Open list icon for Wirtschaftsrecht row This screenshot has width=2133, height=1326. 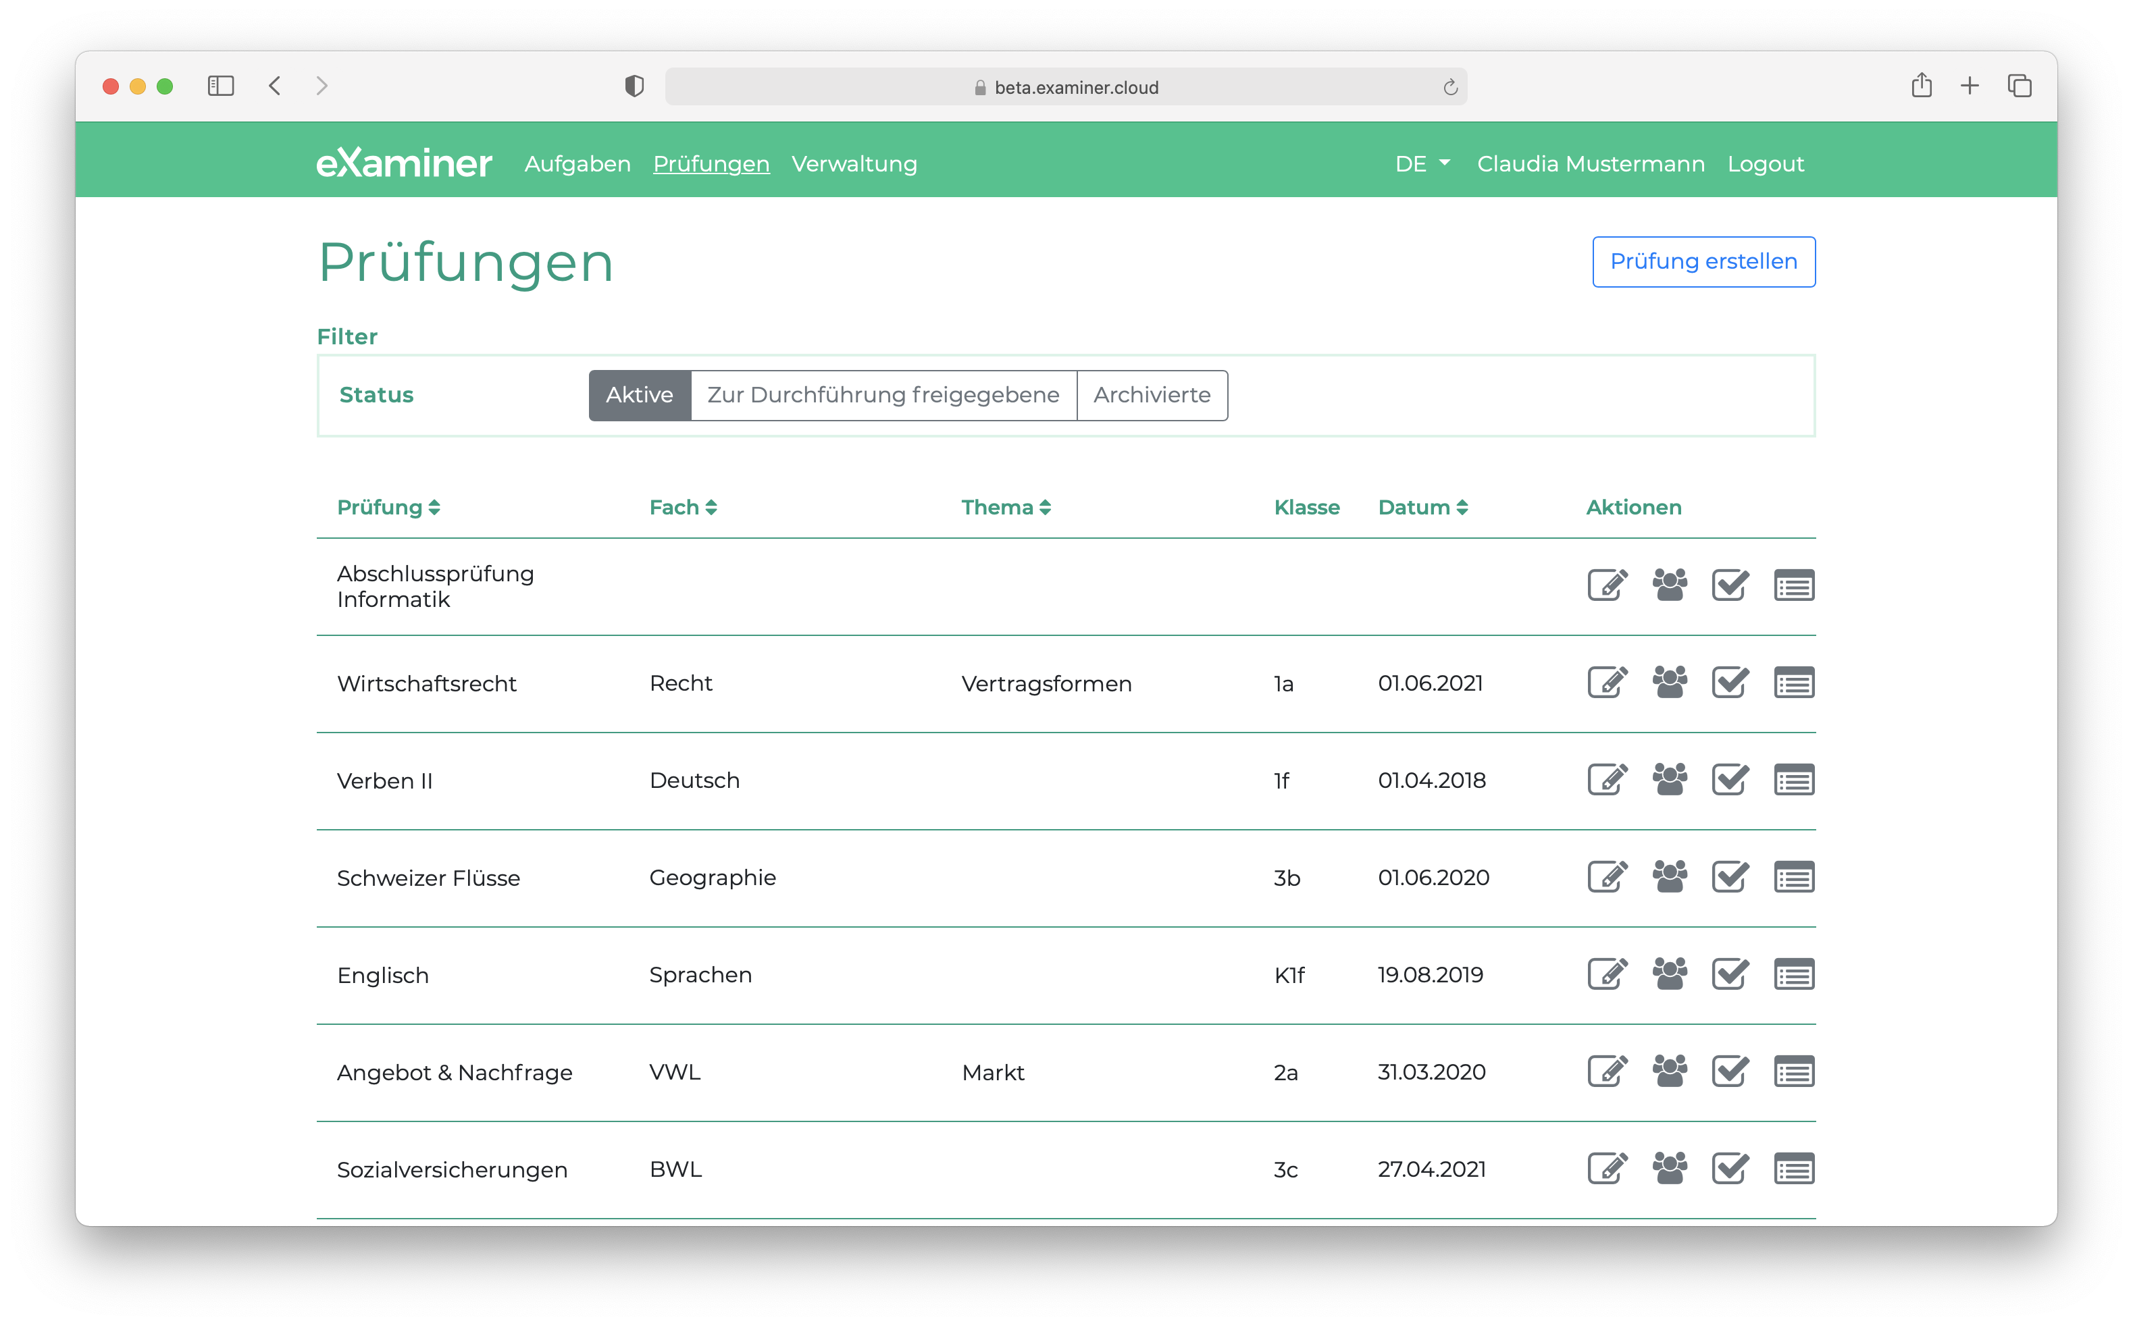[1793, 683]
